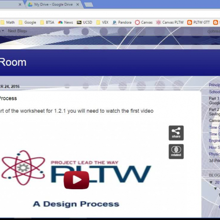Click the post title ending in Process
This screenshot has width=220, height=220.
coord(8,98)
